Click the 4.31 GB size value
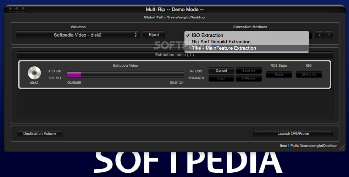Image resolution: width=349 pixels, height=177 pixels. click(x=55, y=71)
